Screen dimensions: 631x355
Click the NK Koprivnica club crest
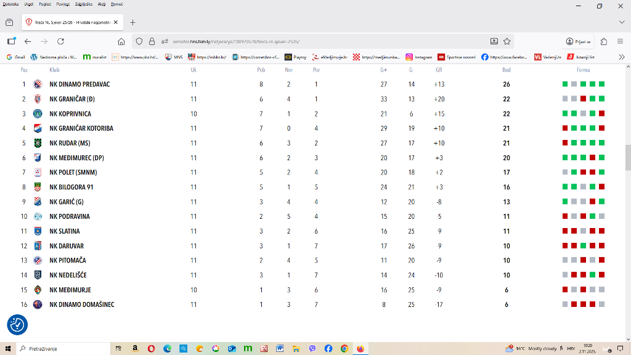click(38, 113)
